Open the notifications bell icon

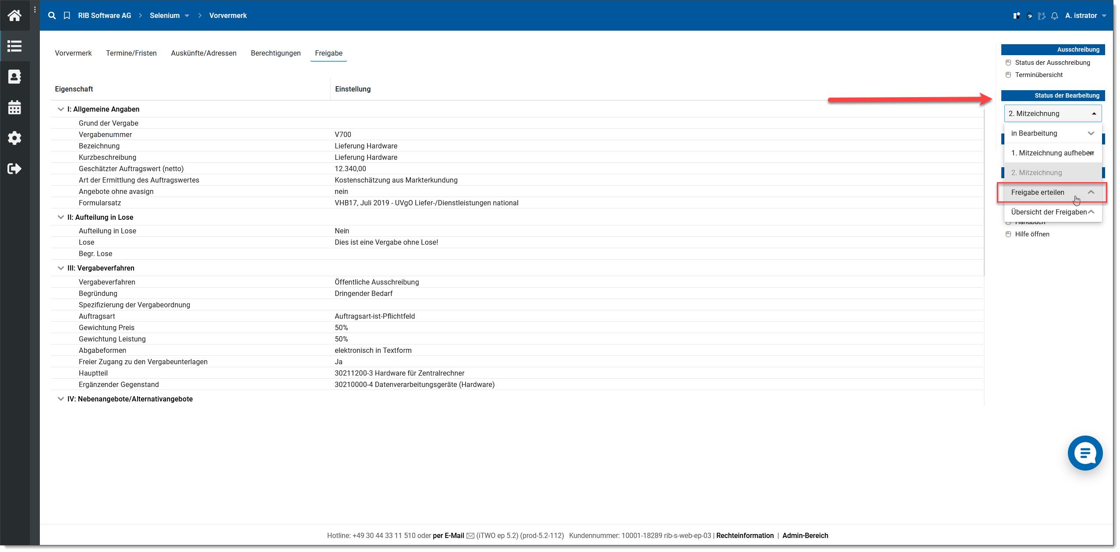(1054, 16)
